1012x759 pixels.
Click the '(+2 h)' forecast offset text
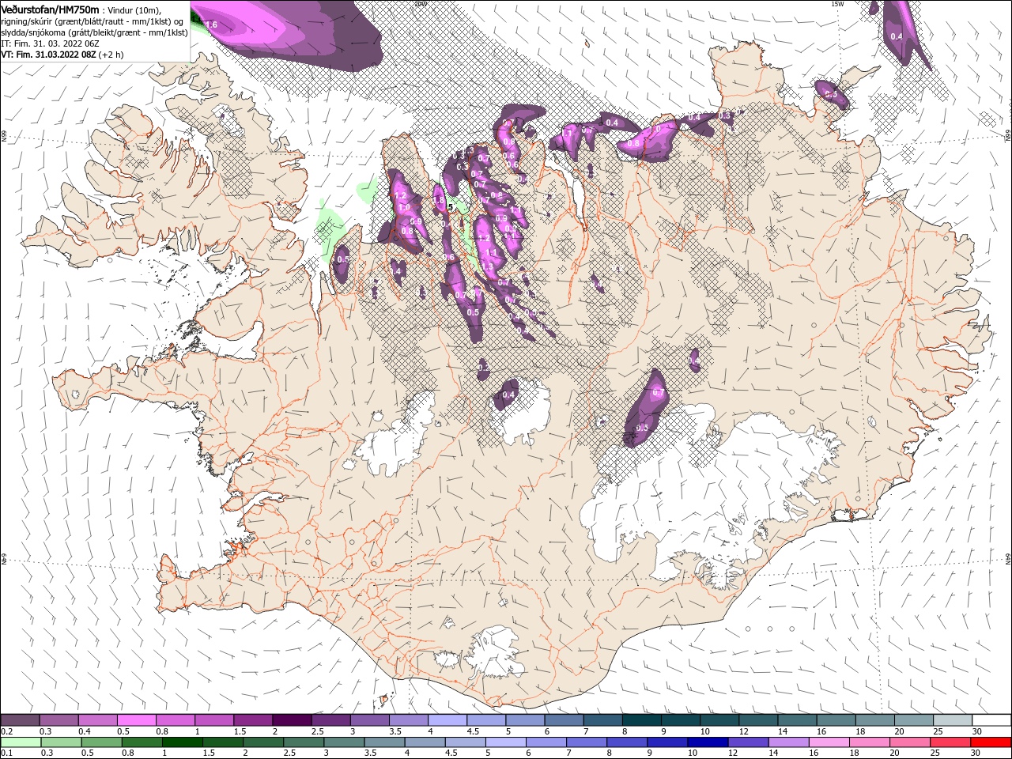point(111,55)
